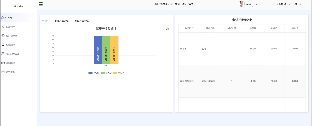The width and height of the screenshot is (312, 126).
Task: Click 平均分 value 70.00 in 科目1 row
Action: pyautogui.click(x=295, y=49)
